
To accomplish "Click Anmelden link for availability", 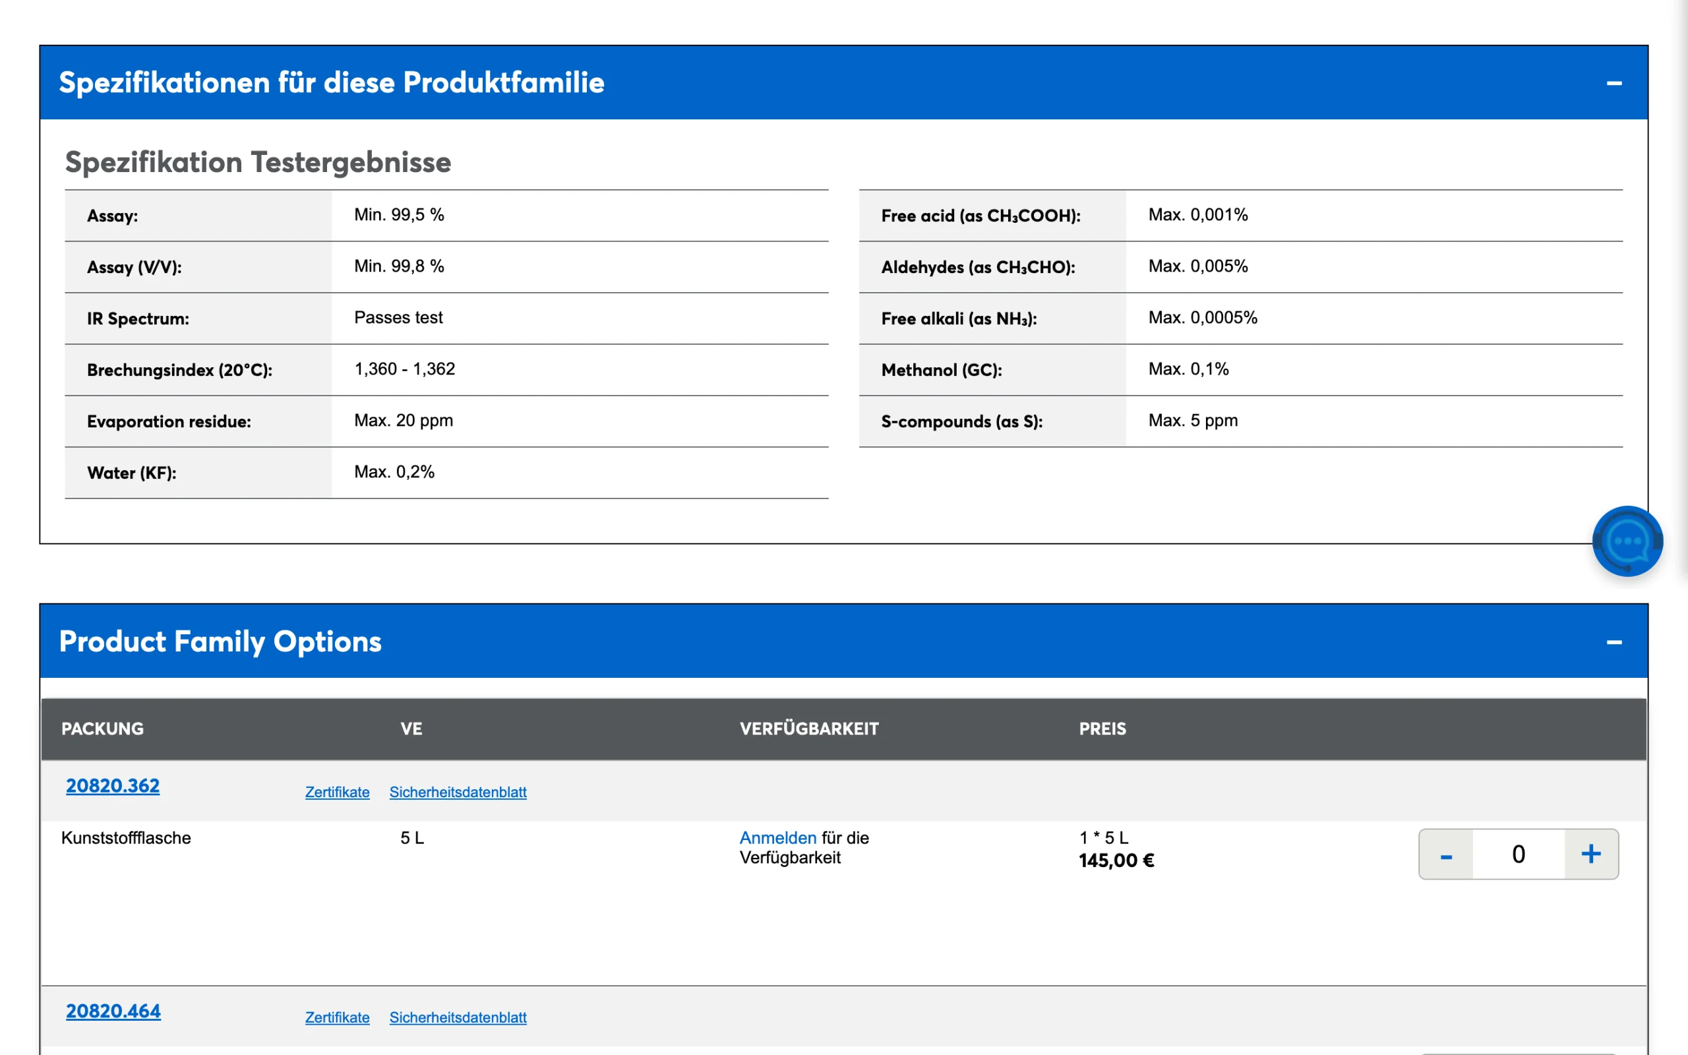I will tap(778, 837).
